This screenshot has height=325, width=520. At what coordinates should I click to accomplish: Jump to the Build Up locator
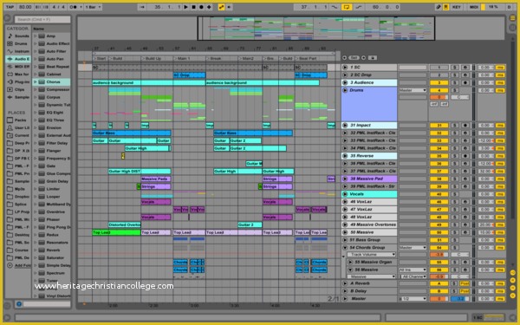[153, 58]
